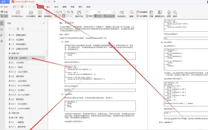This screenshot has height=130, width=208.
Task: Switch to the 保护 ribbon tab
Action: (80, 7)
